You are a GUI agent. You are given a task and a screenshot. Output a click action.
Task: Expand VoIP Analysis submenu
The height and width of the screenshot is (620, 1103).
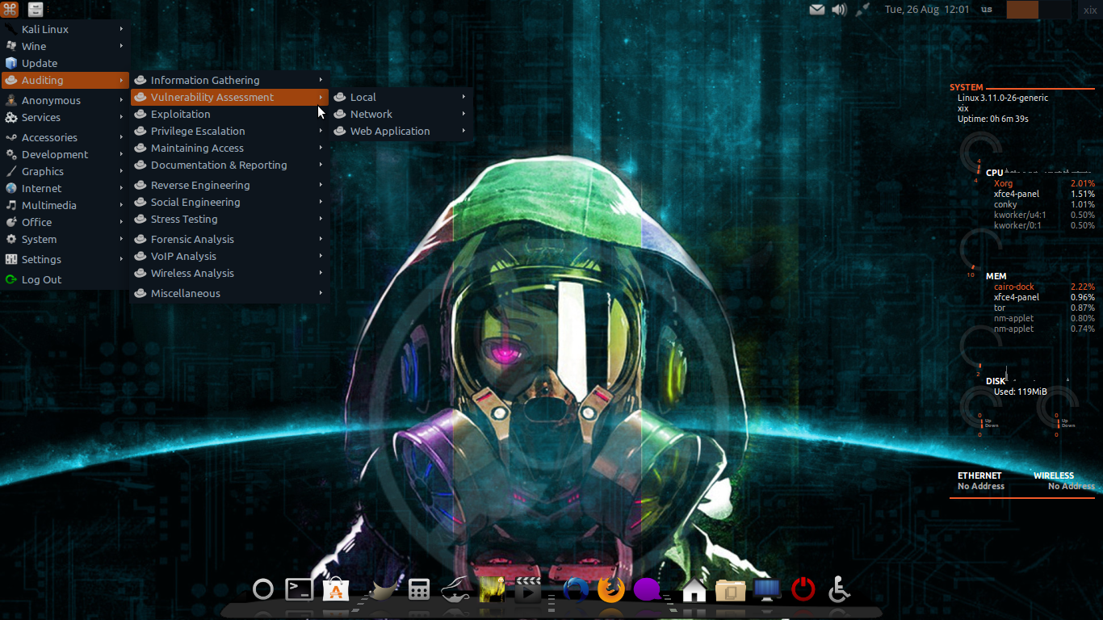click(229, 256)
